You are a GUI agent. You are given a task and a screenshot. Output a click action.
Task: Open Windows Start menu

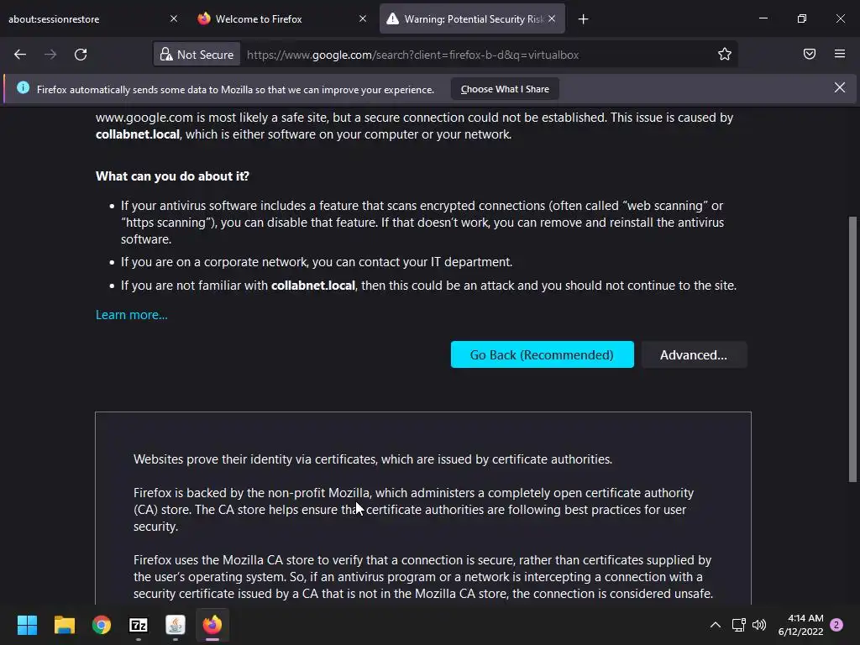[27, 625]
